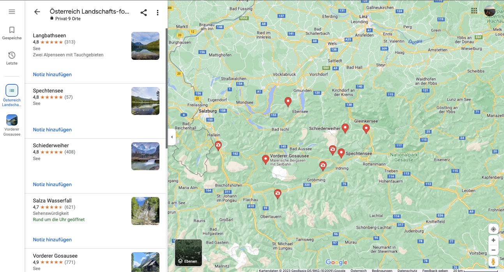Viewport: 504px width, 272px height.
Task: Open Vorderer Gosausee sidebar shortcut
Action: [x=12, y=125]
